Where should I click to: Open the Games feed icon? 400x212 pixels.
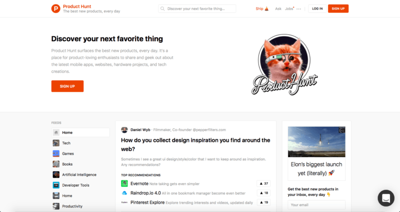pyautogui.click(x=56, y=154)
